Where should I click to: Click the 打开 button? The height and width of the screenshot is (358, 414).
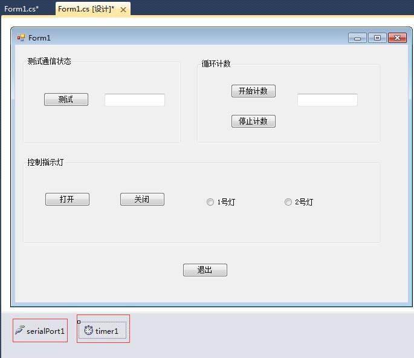[67, 199]
